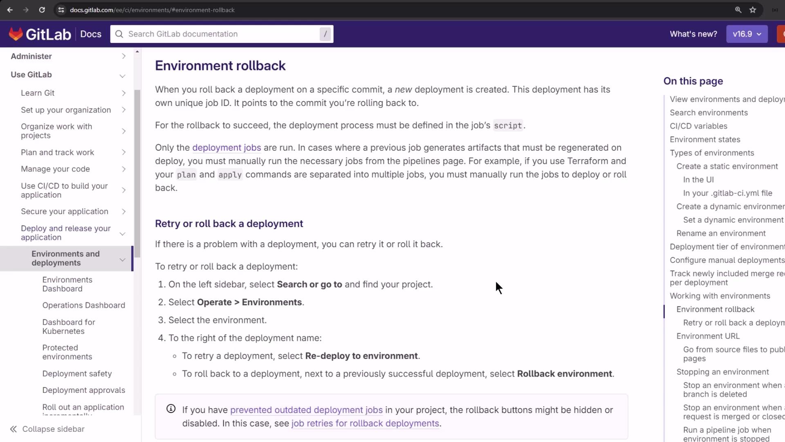Select Deployment approvals sidebar item
The height and width of the screenshot is (442, 785).
(x=83, y=390)
